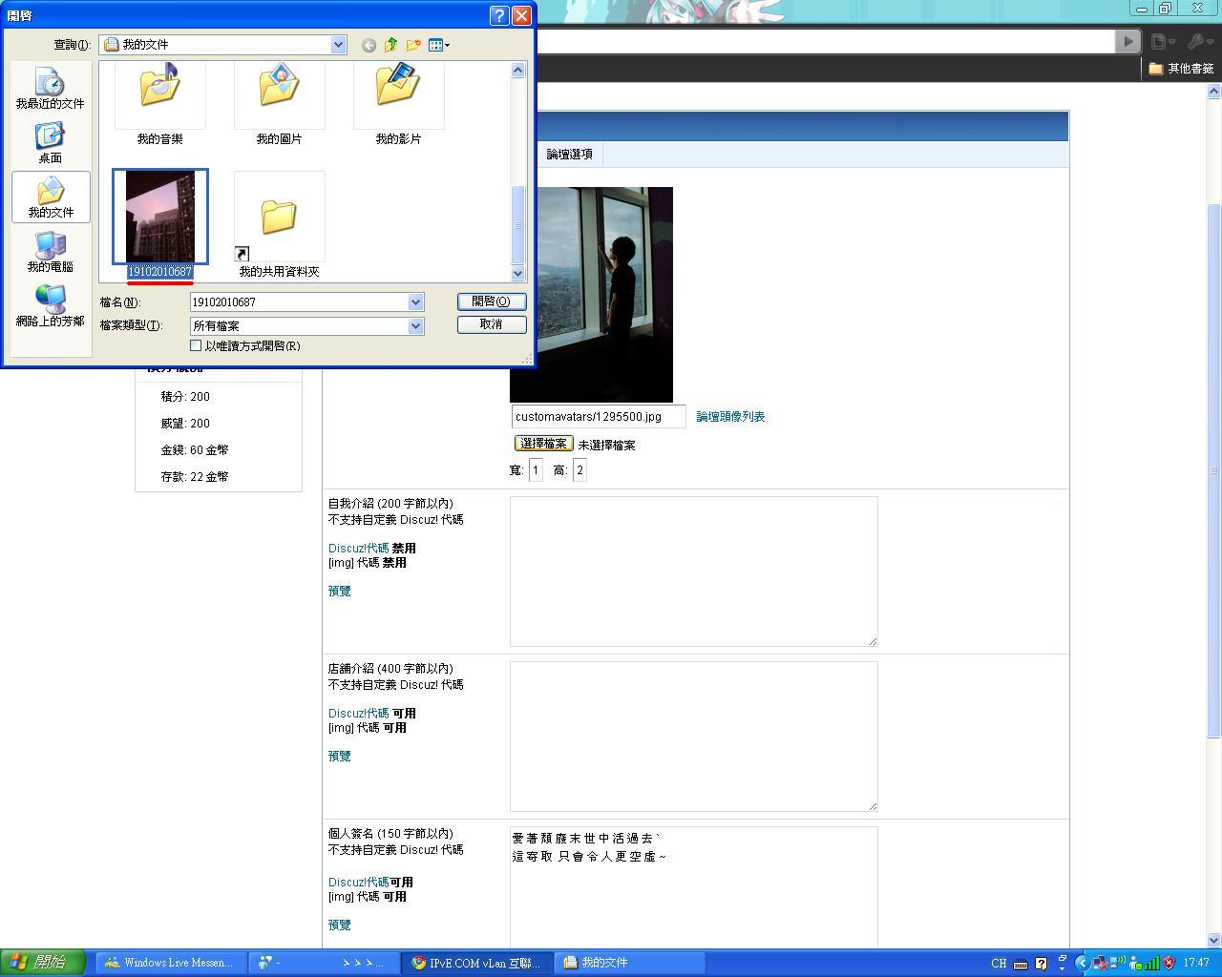Click the 存款: 22 金幣 stat line

point(195,477)
